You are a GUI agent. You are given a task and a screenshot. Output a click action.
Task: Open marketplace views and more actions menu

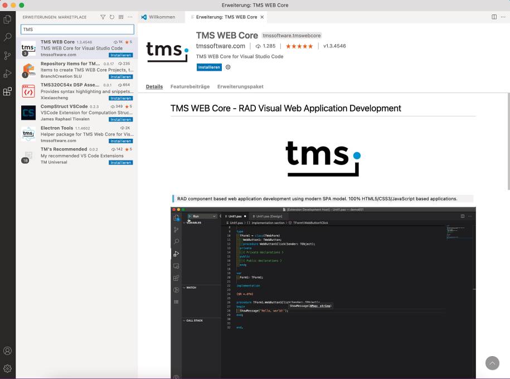130,17
